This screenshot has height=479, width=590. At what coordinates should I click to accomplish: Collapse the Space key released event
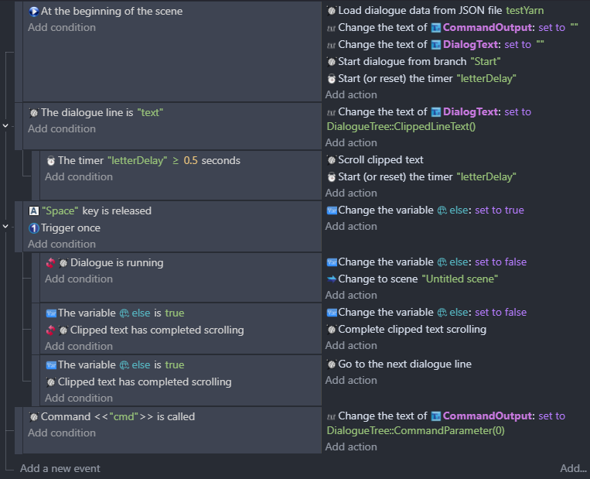pos(5,227)
